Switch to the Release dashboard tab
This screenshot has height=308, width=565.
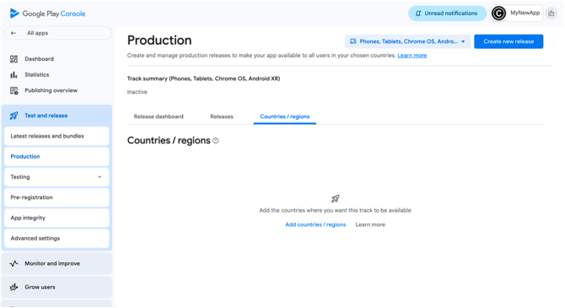[159, 116]
